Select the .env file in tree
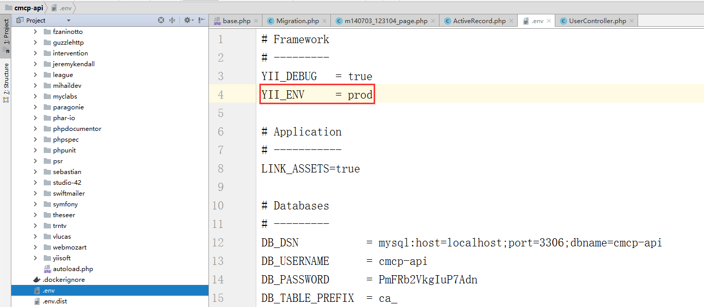Viewport: 704px width, 307px height. click(110, 290)
